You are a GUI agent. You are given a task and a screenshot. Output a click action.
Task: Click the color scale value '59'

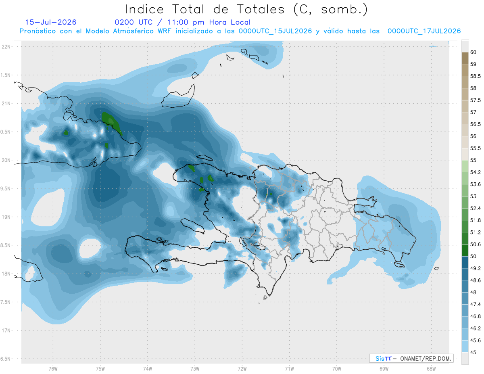pos(473,64)
